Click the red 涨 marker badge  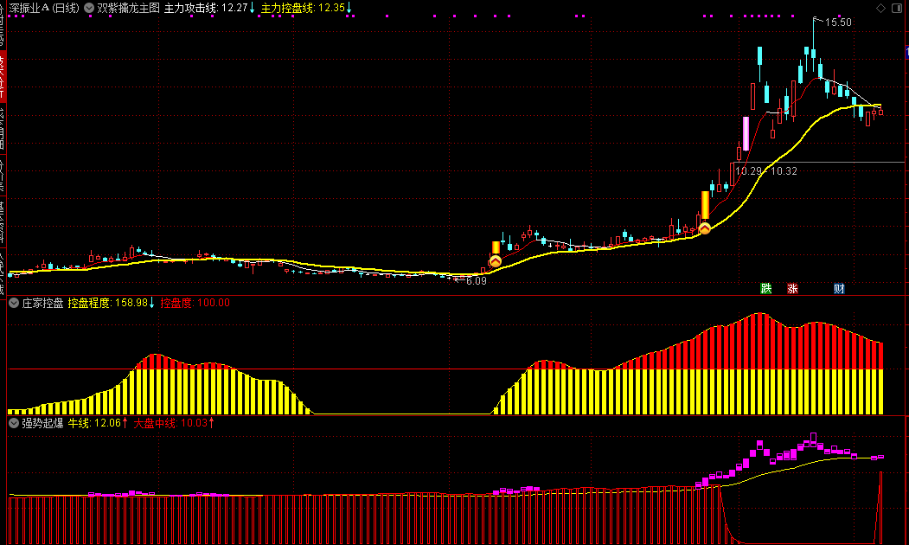792,289
